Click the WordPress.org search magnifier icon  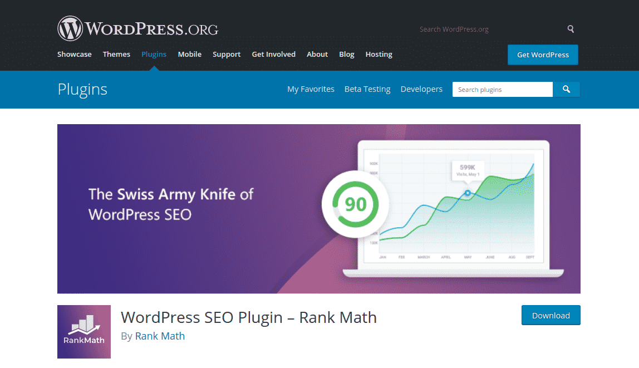click(571, 29)
